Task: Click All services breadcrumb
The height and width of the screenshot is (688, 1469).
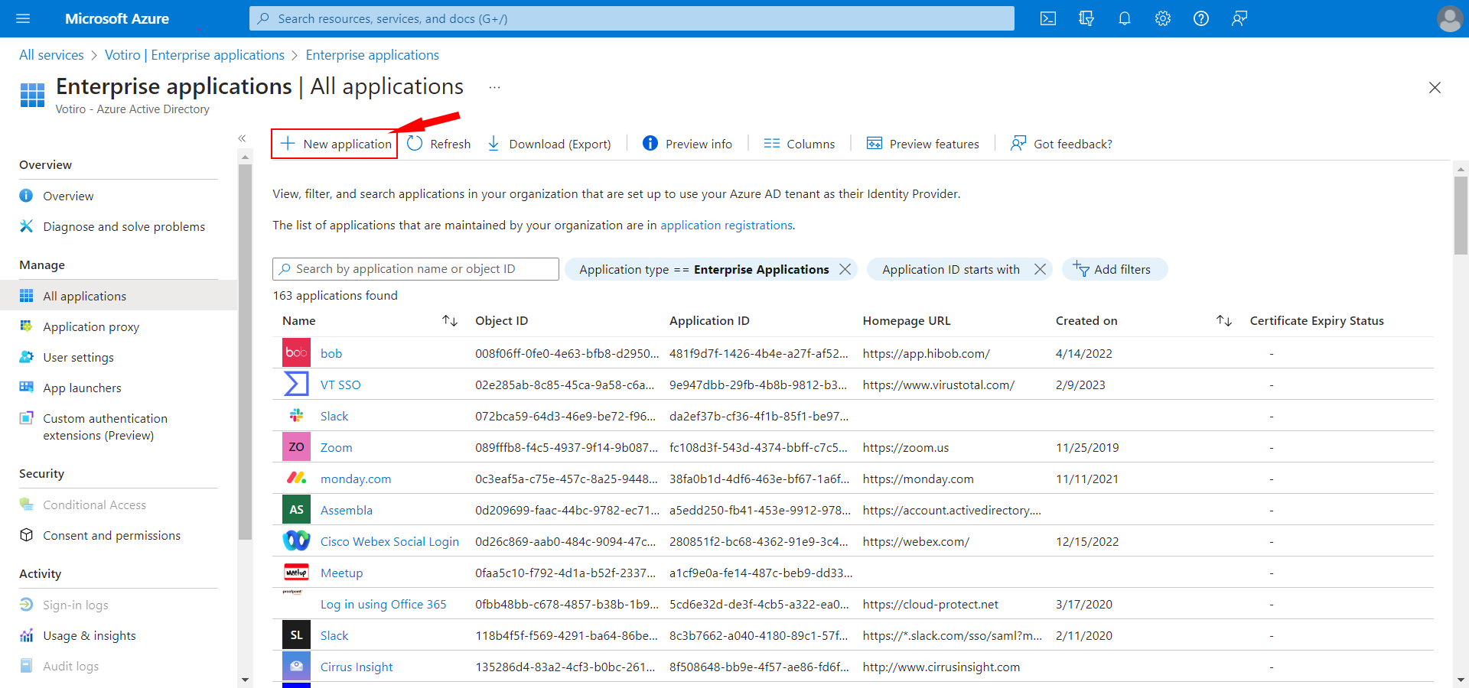Action: (51, 55)
